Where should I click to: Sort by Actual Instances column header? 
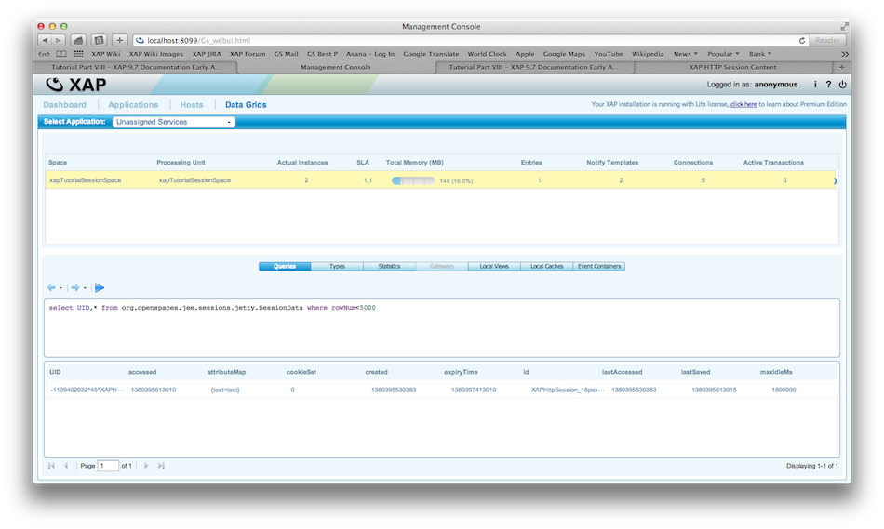[302, 163]
